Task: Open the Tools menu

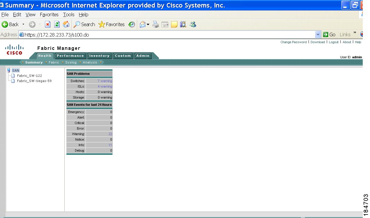Action: [x=69, y=14]
